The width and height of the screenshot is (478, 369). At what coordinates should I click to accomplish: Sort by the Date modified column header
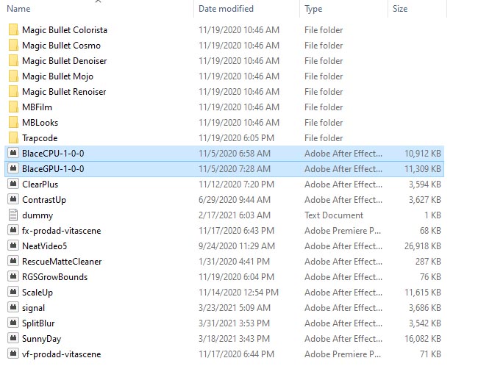pyautogui.click(x=226, y=9)
